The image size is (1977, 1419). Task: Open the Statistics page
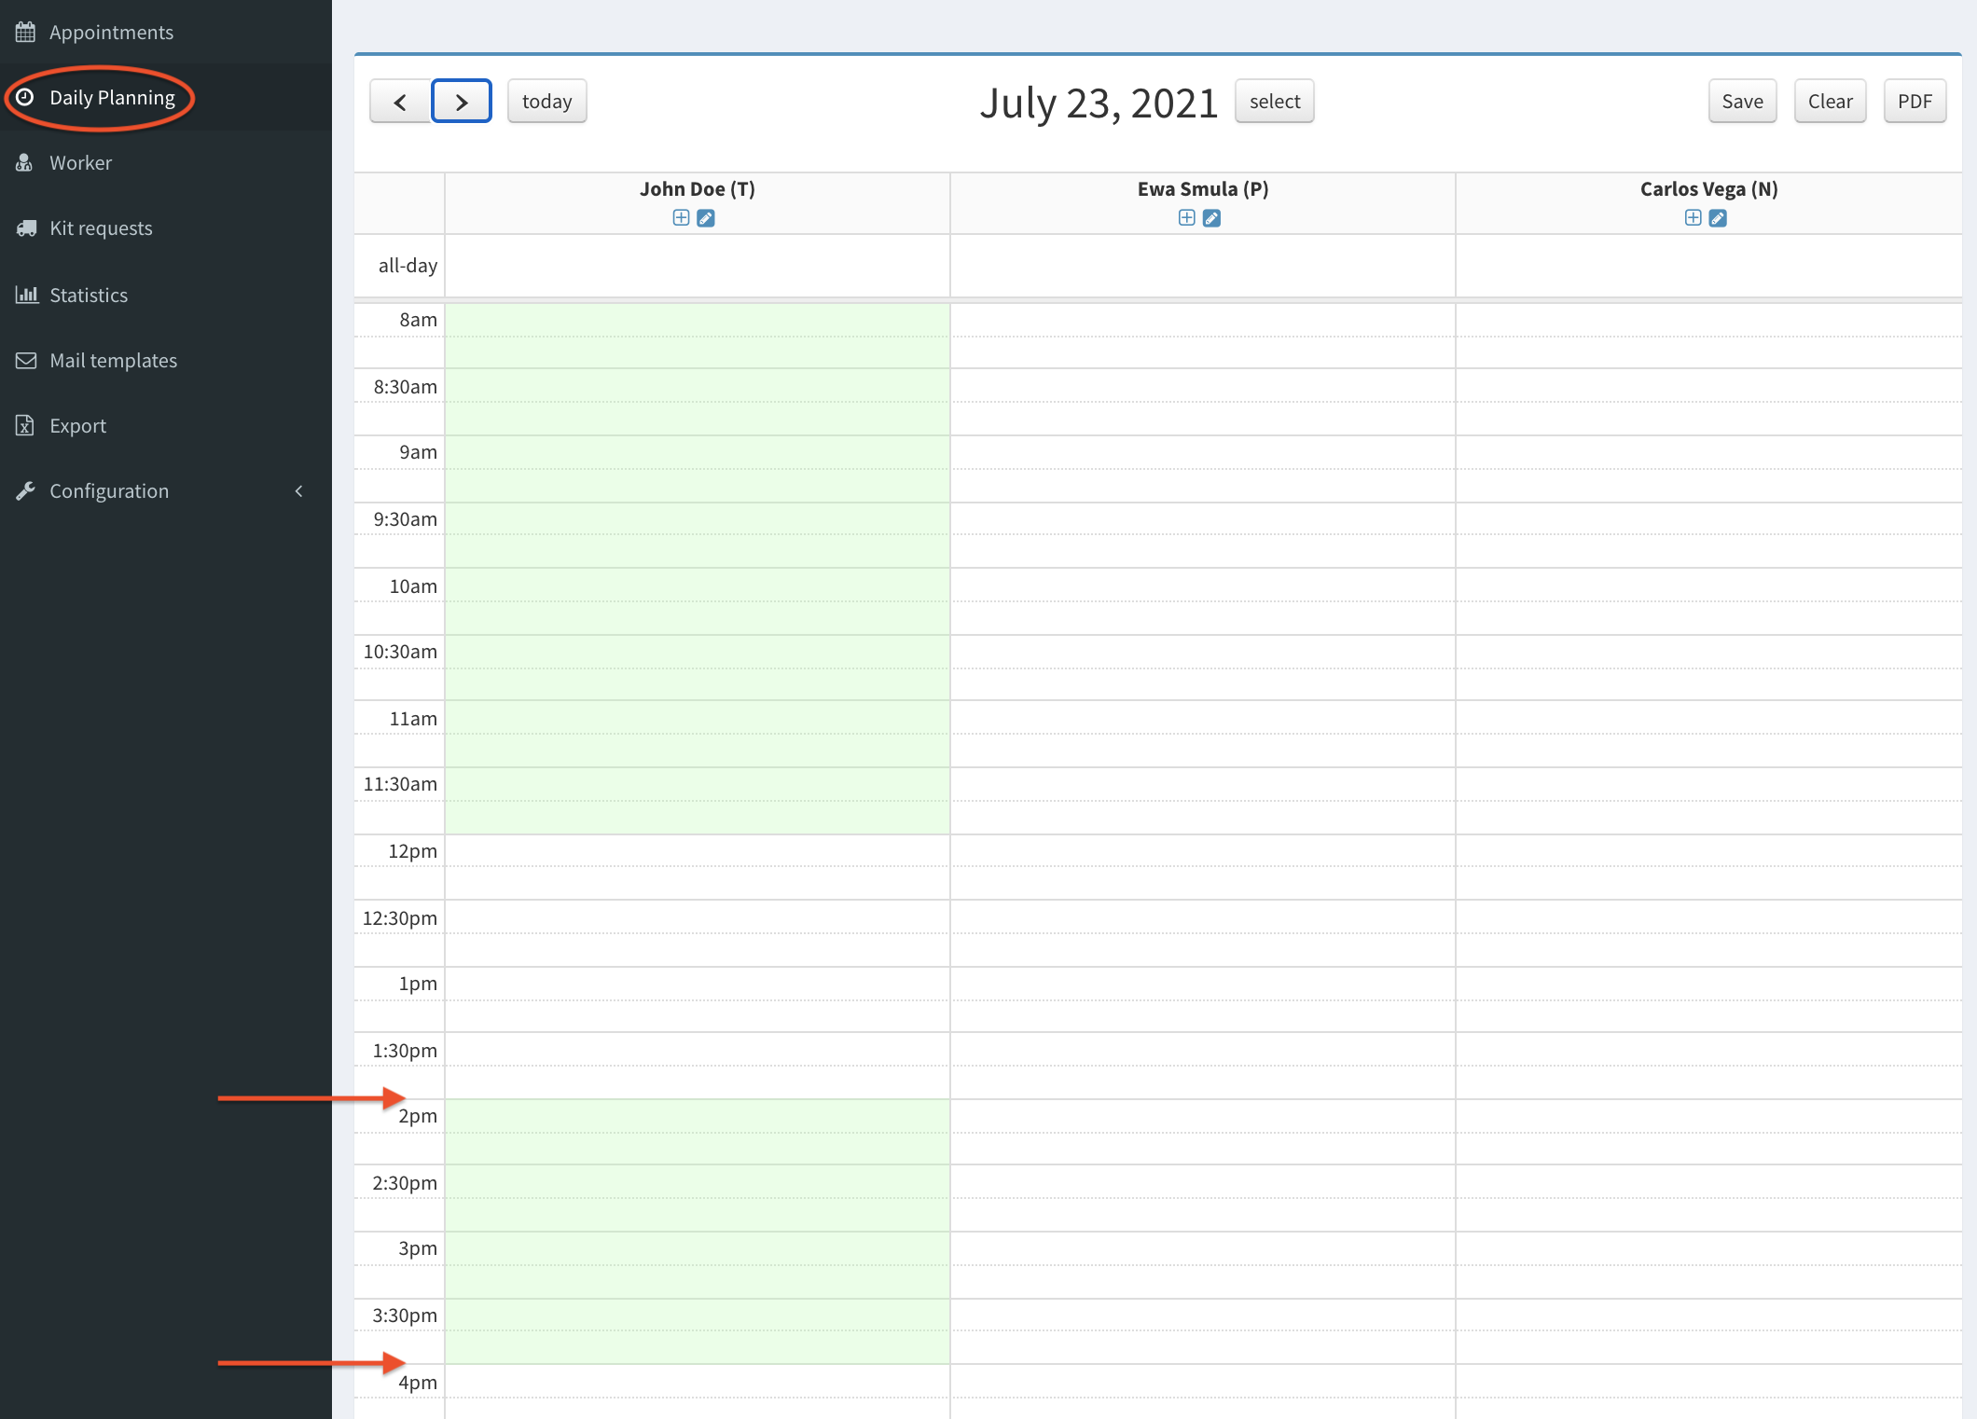(x=89, y=296)
